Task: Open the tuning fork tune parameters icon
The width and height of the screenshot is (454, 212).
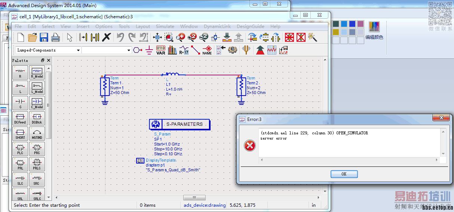Action: point(246,50)
